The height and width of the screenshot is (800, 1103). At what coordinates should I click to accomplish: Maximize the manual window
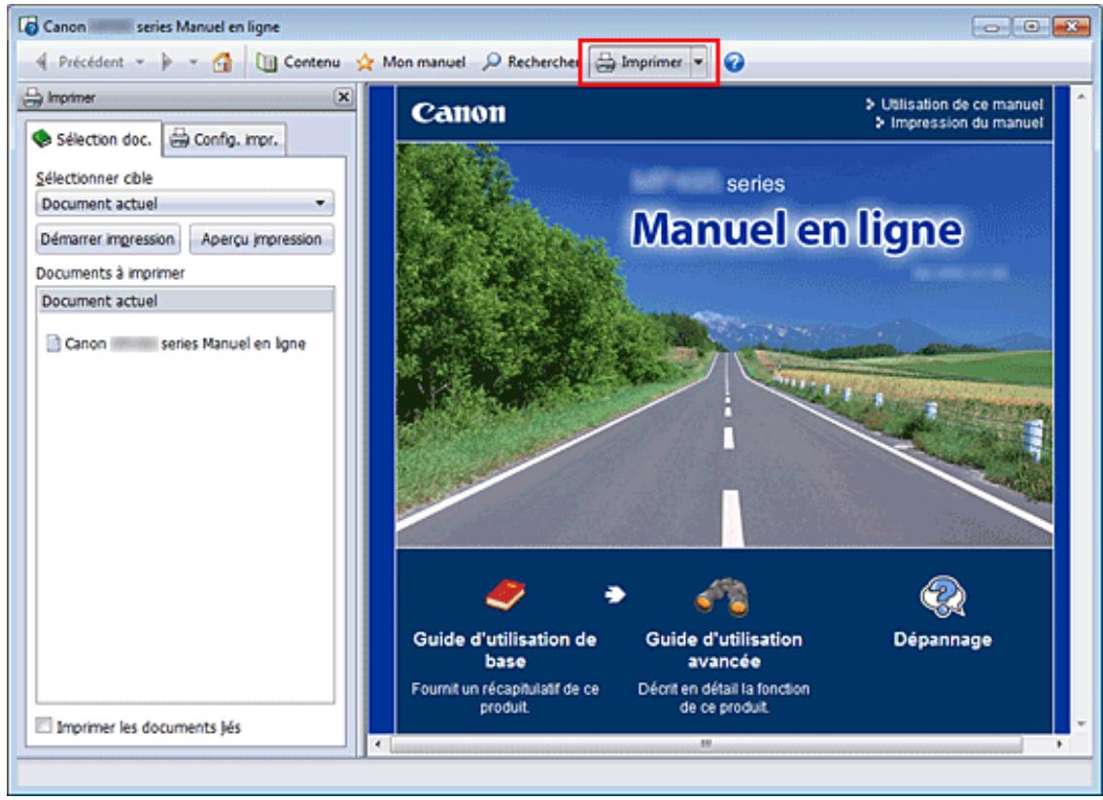(x=1031, y=27)
